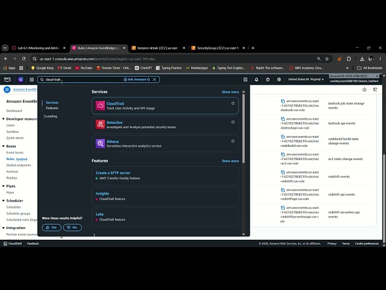Open the Lake CloudTrail feature
The width and height of the screenshot is (386, 290).
(x=165, y=217)
